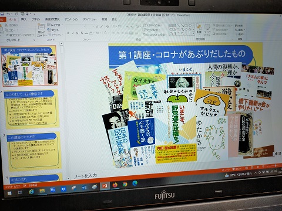This screenshot has width=282, height=211.
Task: Click the Save icon in quick access toolbar
Action: pyautogui.click(x=2, y=14)
